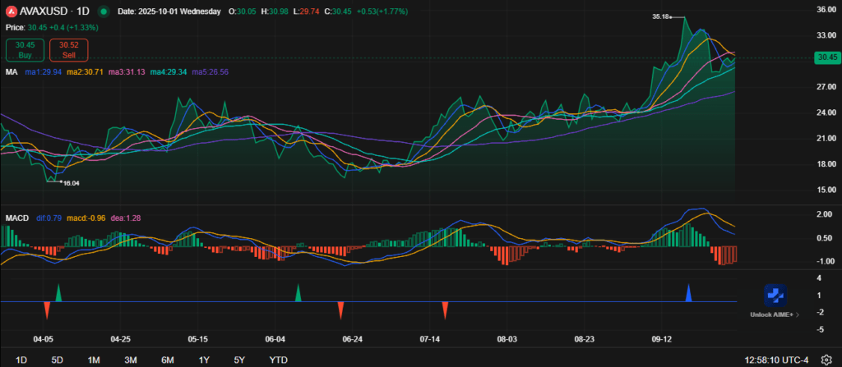The height and width of the screenshot is (367, 842).
Task: Click the green up signal near 06-04
Action: [x=298, y=292]
